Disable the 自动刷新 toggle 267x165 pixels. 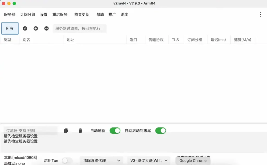pyautogui.click(x=115, y=131)
